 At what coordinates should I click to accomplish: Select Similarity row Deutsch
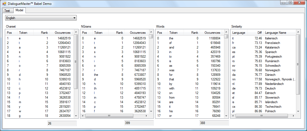263,88
